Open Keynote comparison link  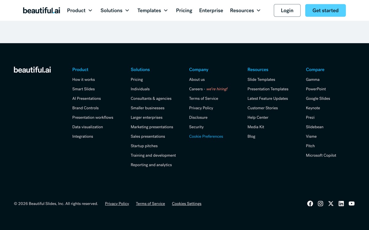(x=313, y=108)
